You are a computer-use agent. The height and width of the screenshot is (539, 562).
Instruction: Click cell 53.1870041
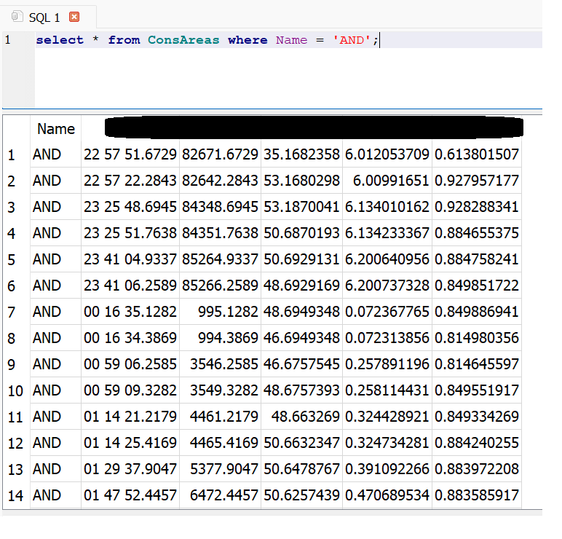(x=302, y=207)
